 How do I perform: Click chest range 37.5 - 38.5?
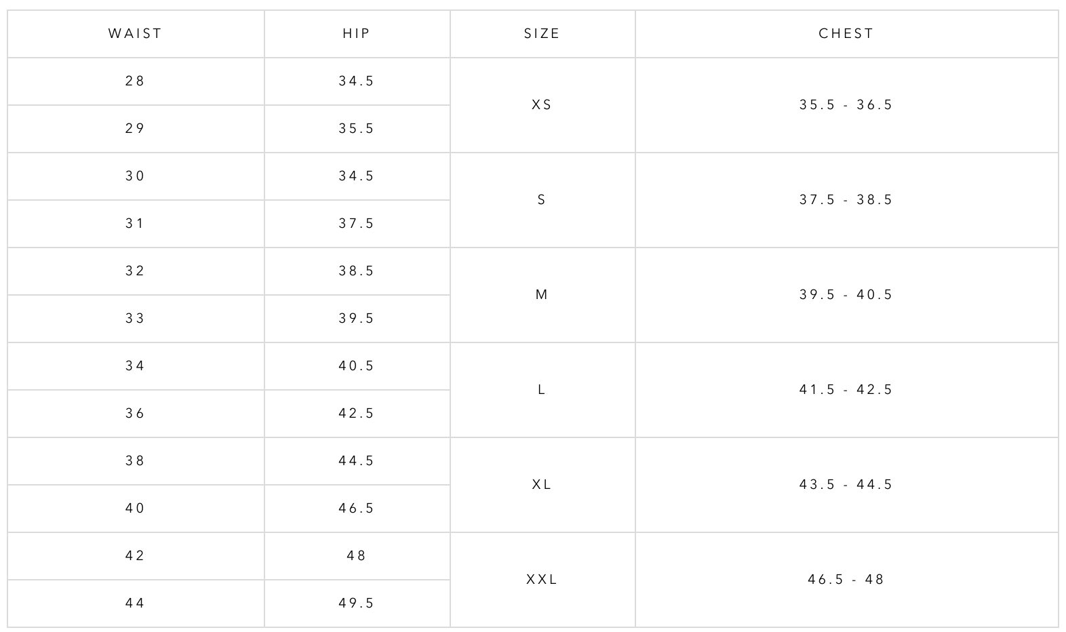[846, 200]
